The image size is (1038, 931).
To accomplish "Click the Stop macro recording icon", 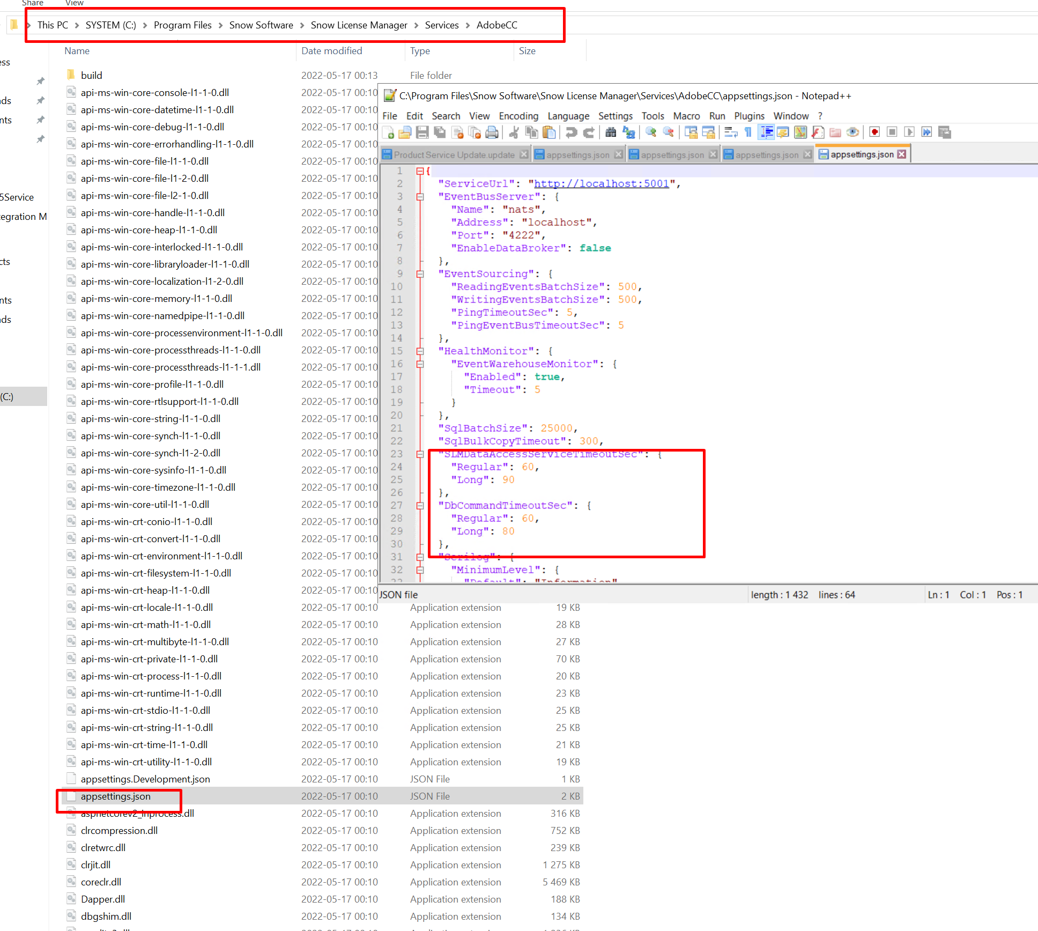I will click(x=892, y=132).
